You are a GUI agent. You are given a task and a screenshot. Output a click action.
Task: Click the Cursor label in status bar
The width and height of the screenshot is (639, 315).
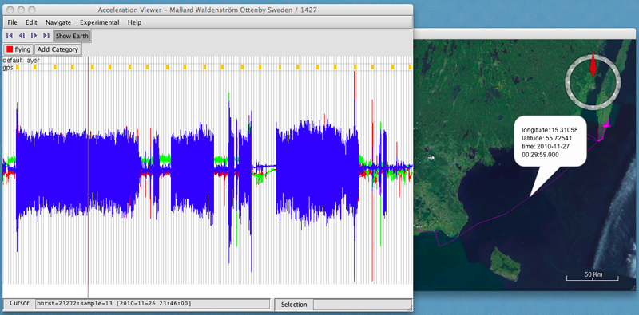(x=19, y=304)
